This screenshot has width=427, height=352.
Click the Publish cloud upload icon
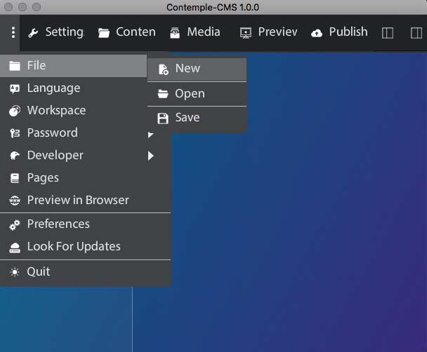click(316, 33)
